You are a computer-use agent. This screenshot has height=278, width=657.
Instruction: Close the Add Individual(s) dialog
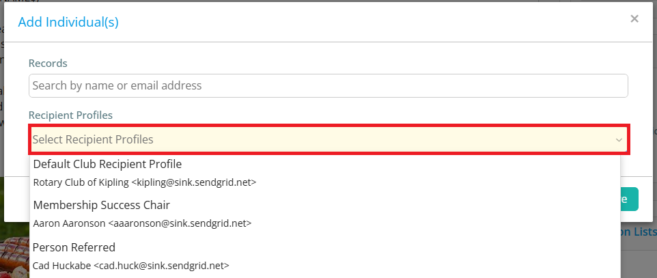pos(634,19)
